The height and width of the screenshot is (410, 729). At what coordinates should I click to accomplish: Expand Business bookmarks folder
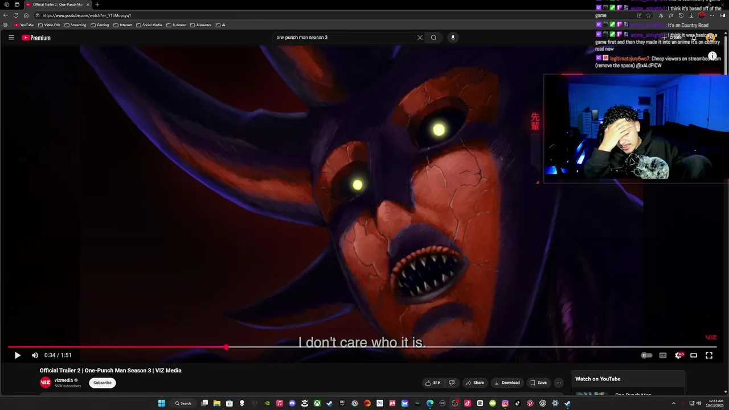[176, 25]
